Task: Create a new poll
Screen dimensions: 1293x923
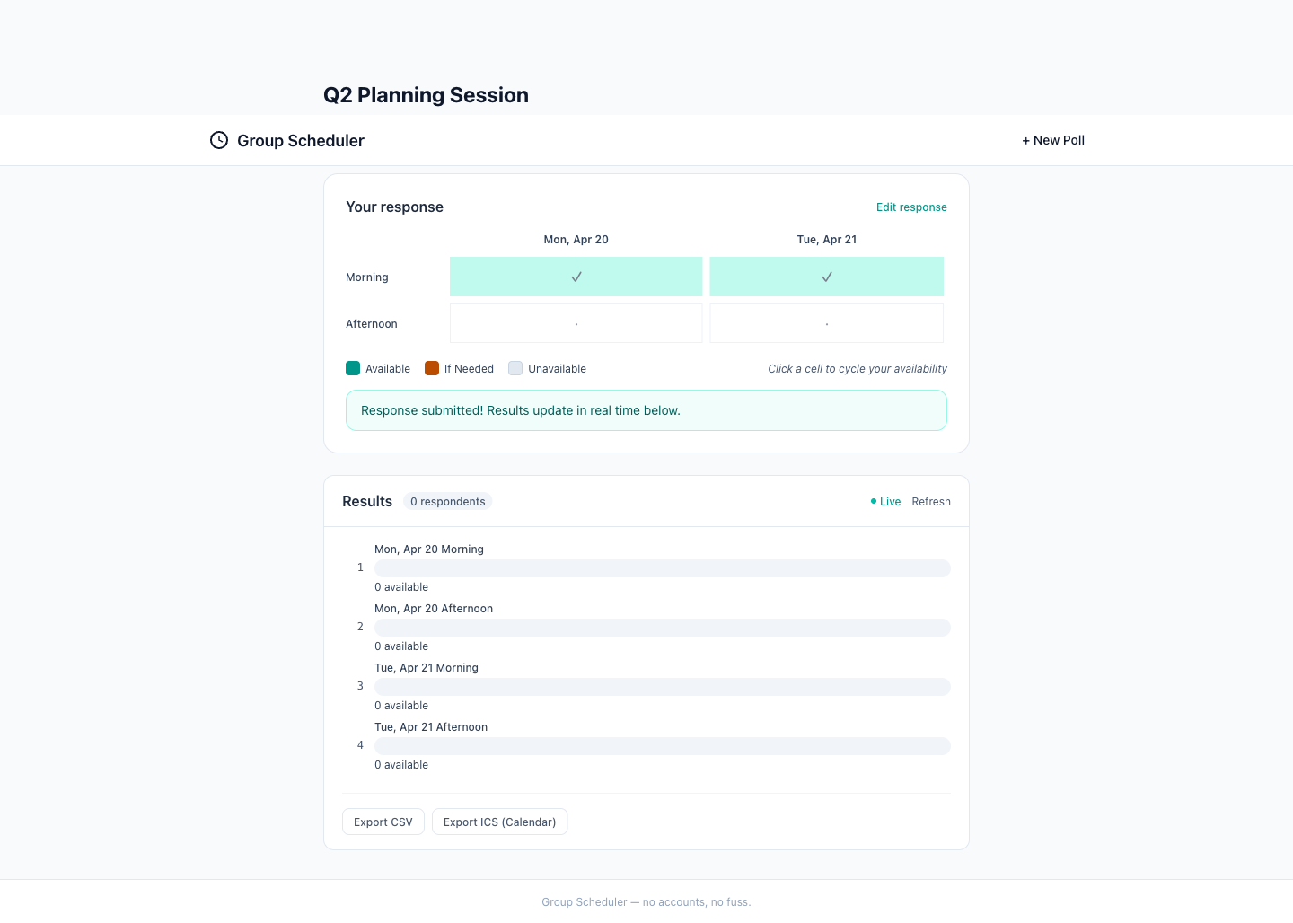Action: tap(1053, 140)
